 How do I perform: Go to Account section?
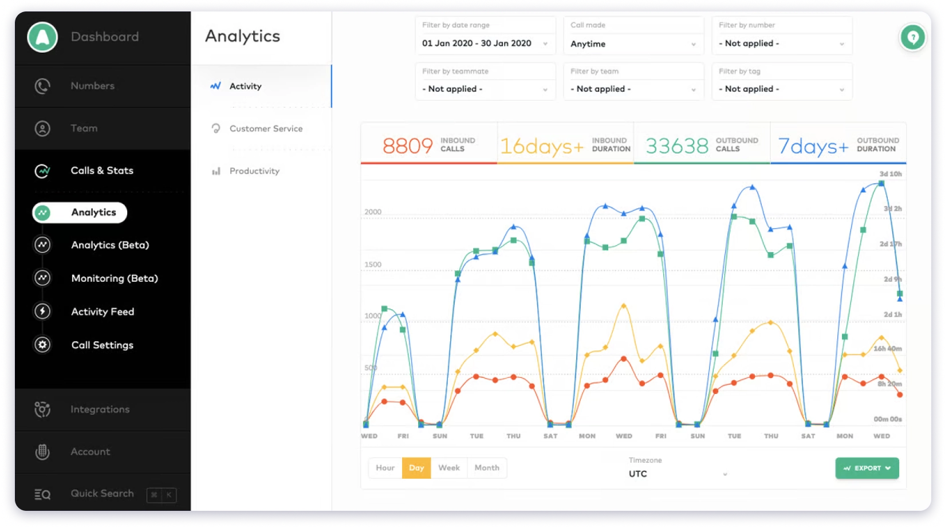(103, 452)
